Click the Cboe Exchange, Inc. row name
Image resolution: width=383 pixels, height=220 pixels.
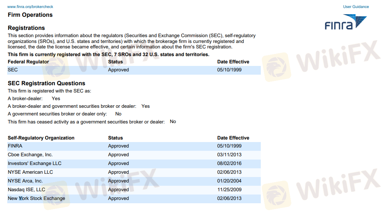[x=30, y=155]
